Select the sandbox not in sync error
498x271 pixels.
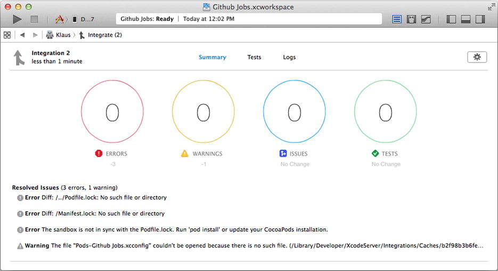coord(173,229)
